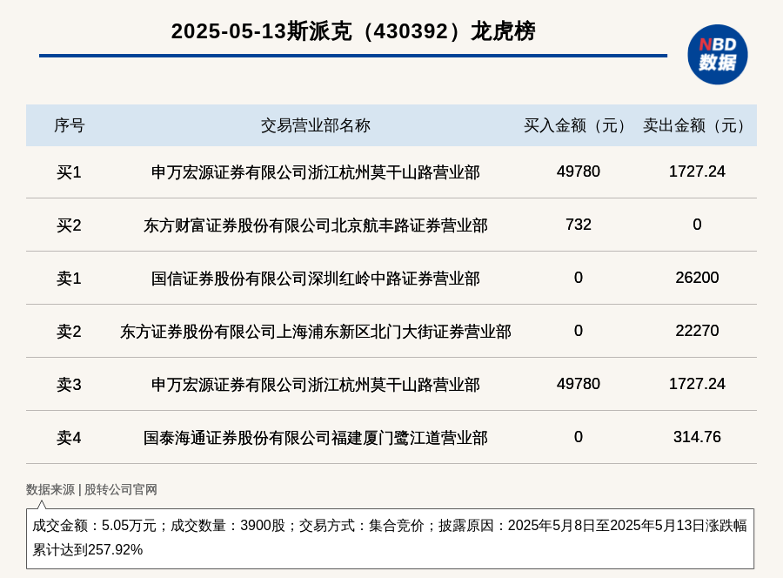This screenshot has width=783, height=578.
Task: Select buy amount 0 in 卖1 row
Action: pos(579,278)
